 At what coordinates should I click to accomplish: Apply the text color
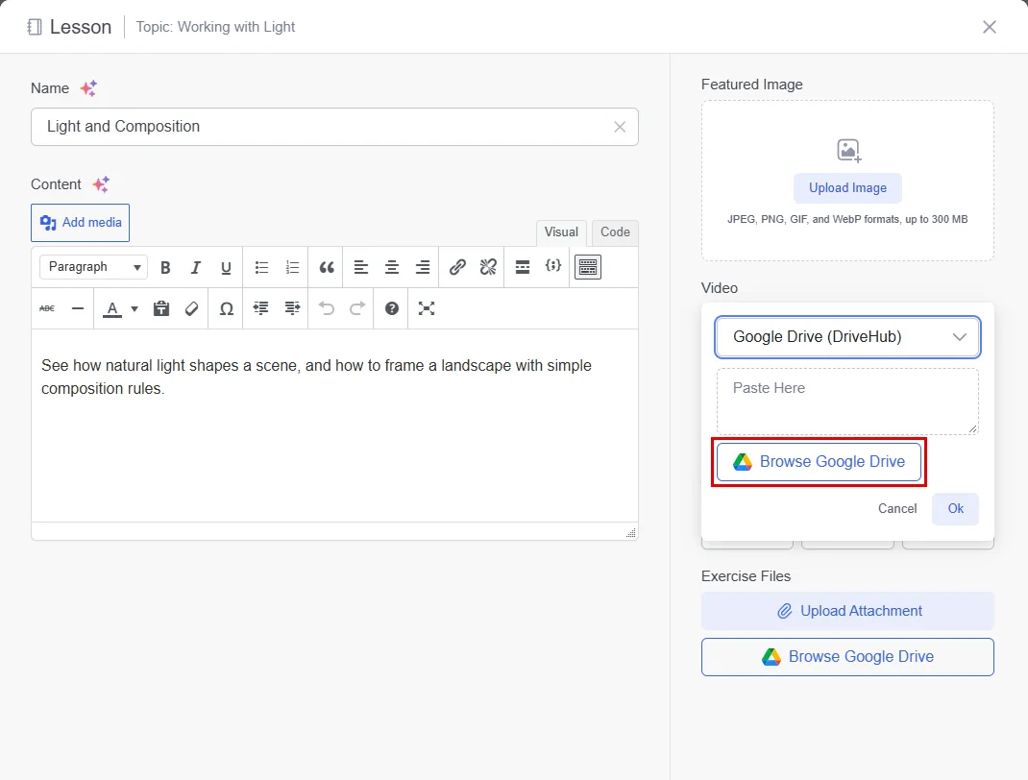pos(112,308)
